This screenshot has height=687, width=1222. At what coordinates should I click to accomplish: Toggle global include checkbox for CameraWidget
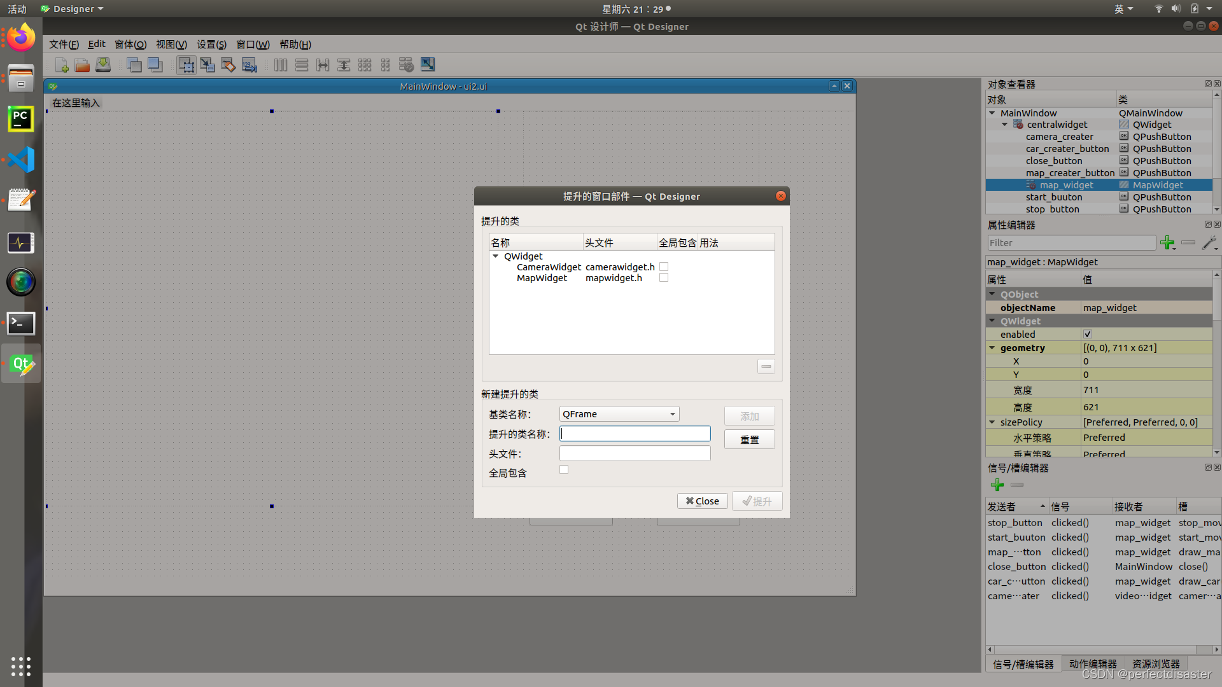pyautogui.click(x=664, y=267)
